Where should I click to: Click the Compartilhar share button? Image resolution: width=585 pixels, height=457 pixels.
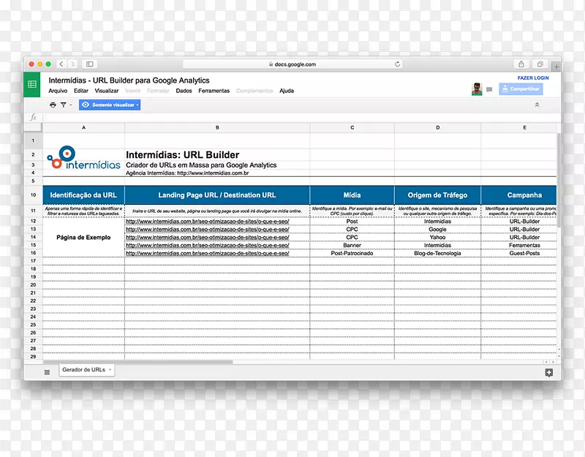[x=521, y=89]
